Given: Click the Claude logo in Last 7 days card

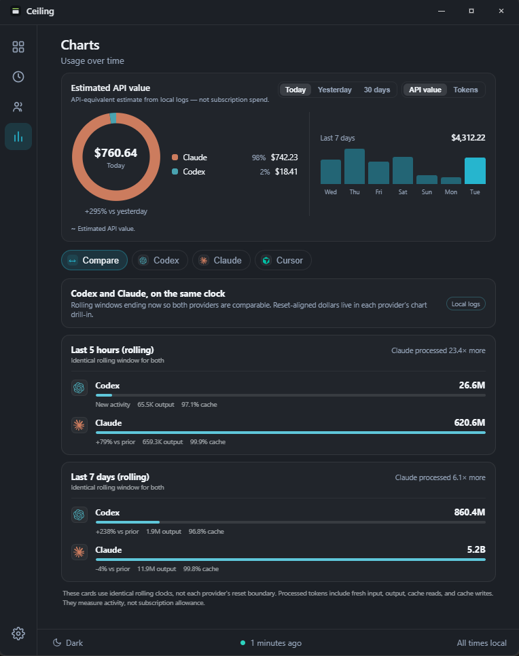Looking at the screenshot, I should click(x=79, y=552).
